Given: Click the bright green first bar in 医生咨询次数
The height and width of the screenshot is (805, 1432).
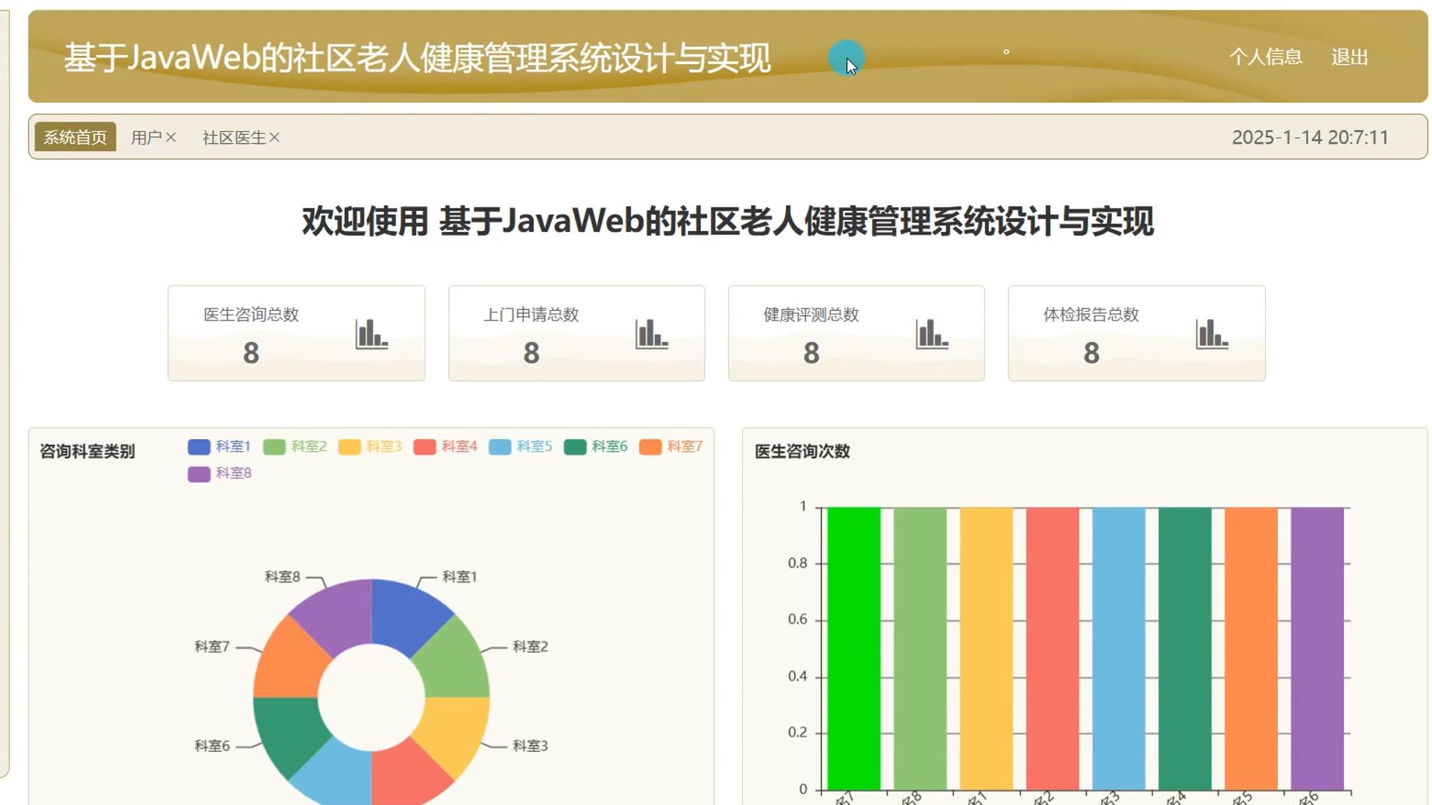Looking at the screenshot, I should (x=854, y=648).
